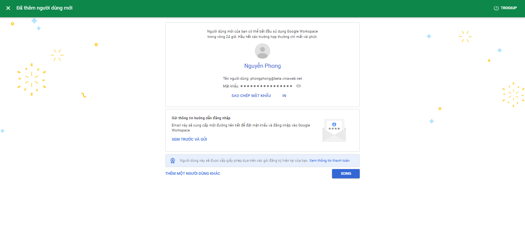
Task: Click the Đã thêm người dùng mới title
Action: coord(44,8)
